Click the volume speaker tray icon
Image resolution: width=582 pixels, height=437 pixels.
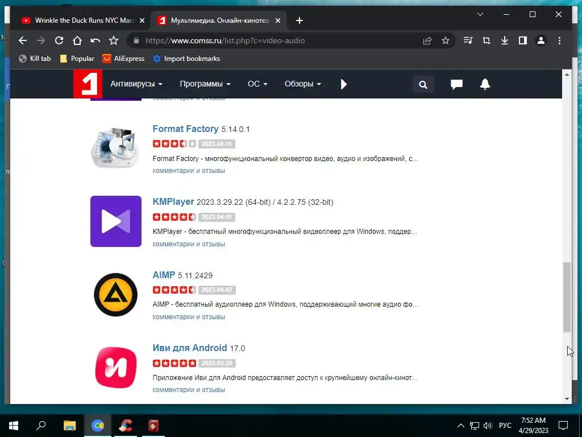[488, 426]
